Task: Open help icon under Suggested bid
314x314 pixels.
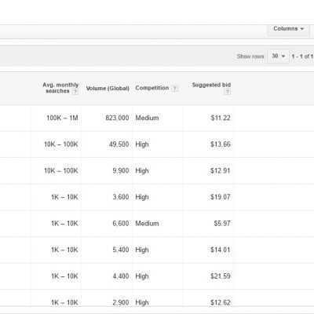Action: [x=228, y=91]
